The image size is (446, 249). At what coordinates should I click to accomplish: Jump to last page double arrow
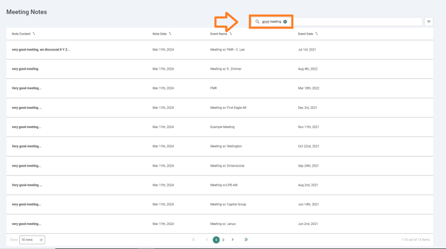point(246,240)
